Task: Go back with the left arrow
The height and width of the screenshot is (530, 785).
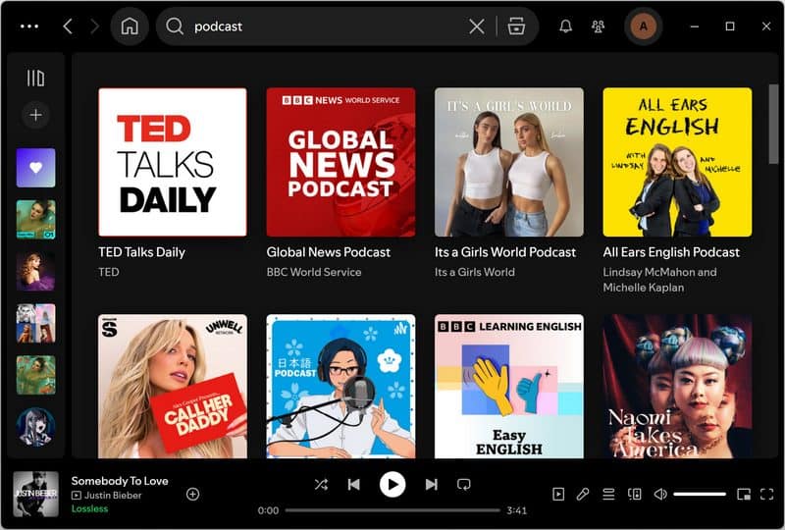Action: (x=68, y=26)
